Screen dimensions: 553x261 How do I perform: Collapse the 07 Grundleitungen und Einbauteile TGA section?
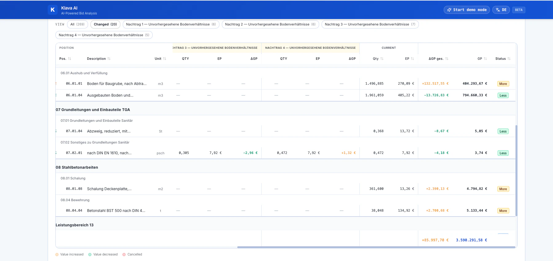(93, 109)
